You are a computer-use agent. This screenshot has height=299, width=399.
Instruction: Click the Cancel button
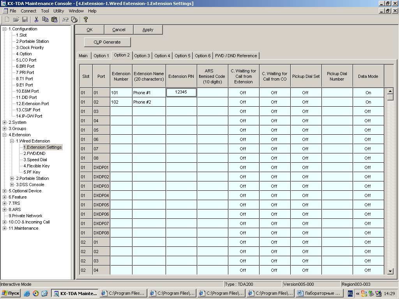click(119, 30)
